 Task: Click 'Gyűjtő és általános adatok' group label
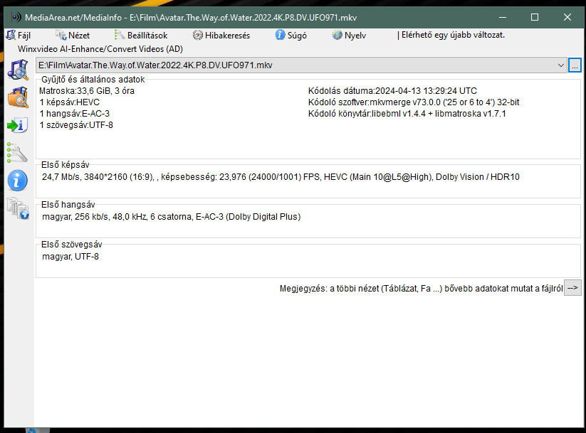[93, 80]
